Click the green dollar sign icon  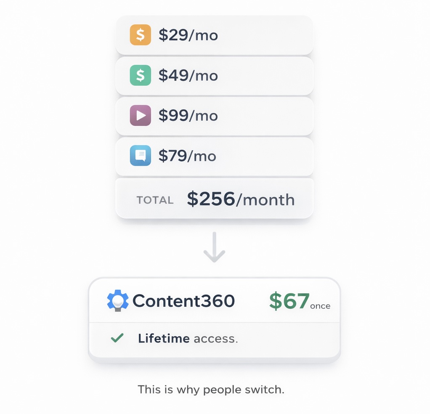pyautogui.click(x=141, y=75)
